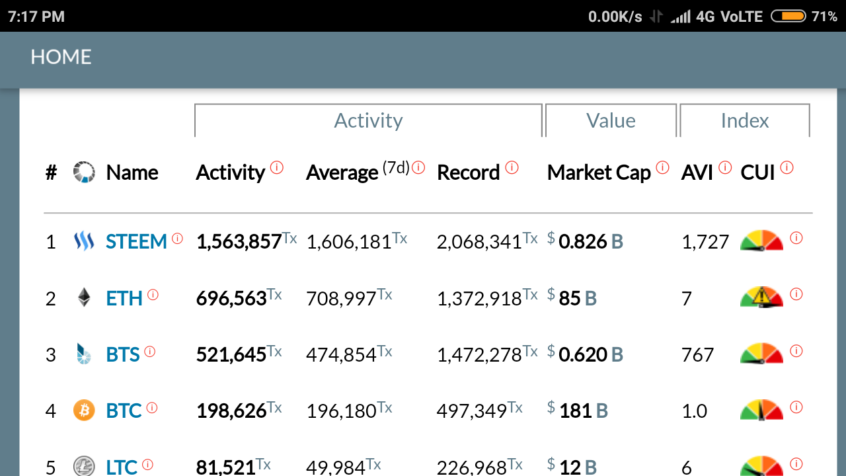The height and width of the screenshot is (476, 846).
Task: Click the STEEM CUI gauge icon
Action: [761, 241]
